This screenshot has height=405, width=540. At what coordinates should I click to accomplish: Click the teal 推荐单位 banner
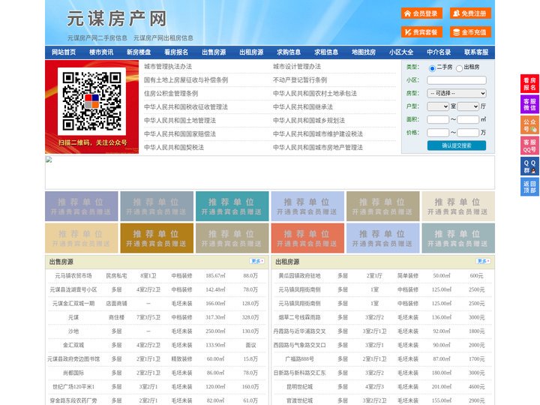232,206
